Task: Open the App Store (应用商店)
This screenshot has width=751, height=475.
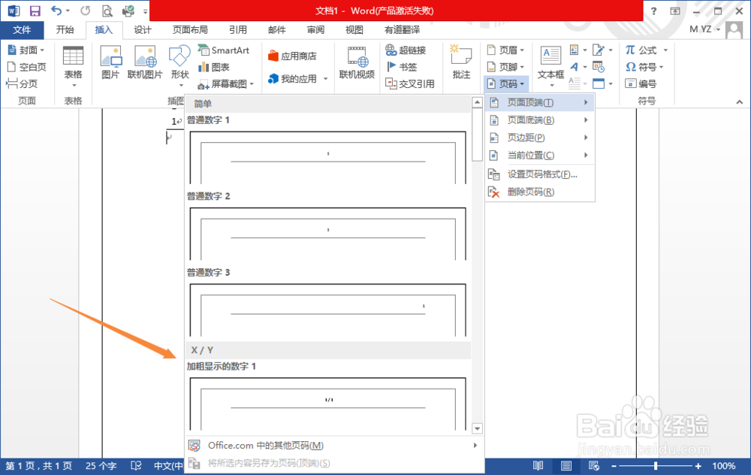Action: [292, 56]
